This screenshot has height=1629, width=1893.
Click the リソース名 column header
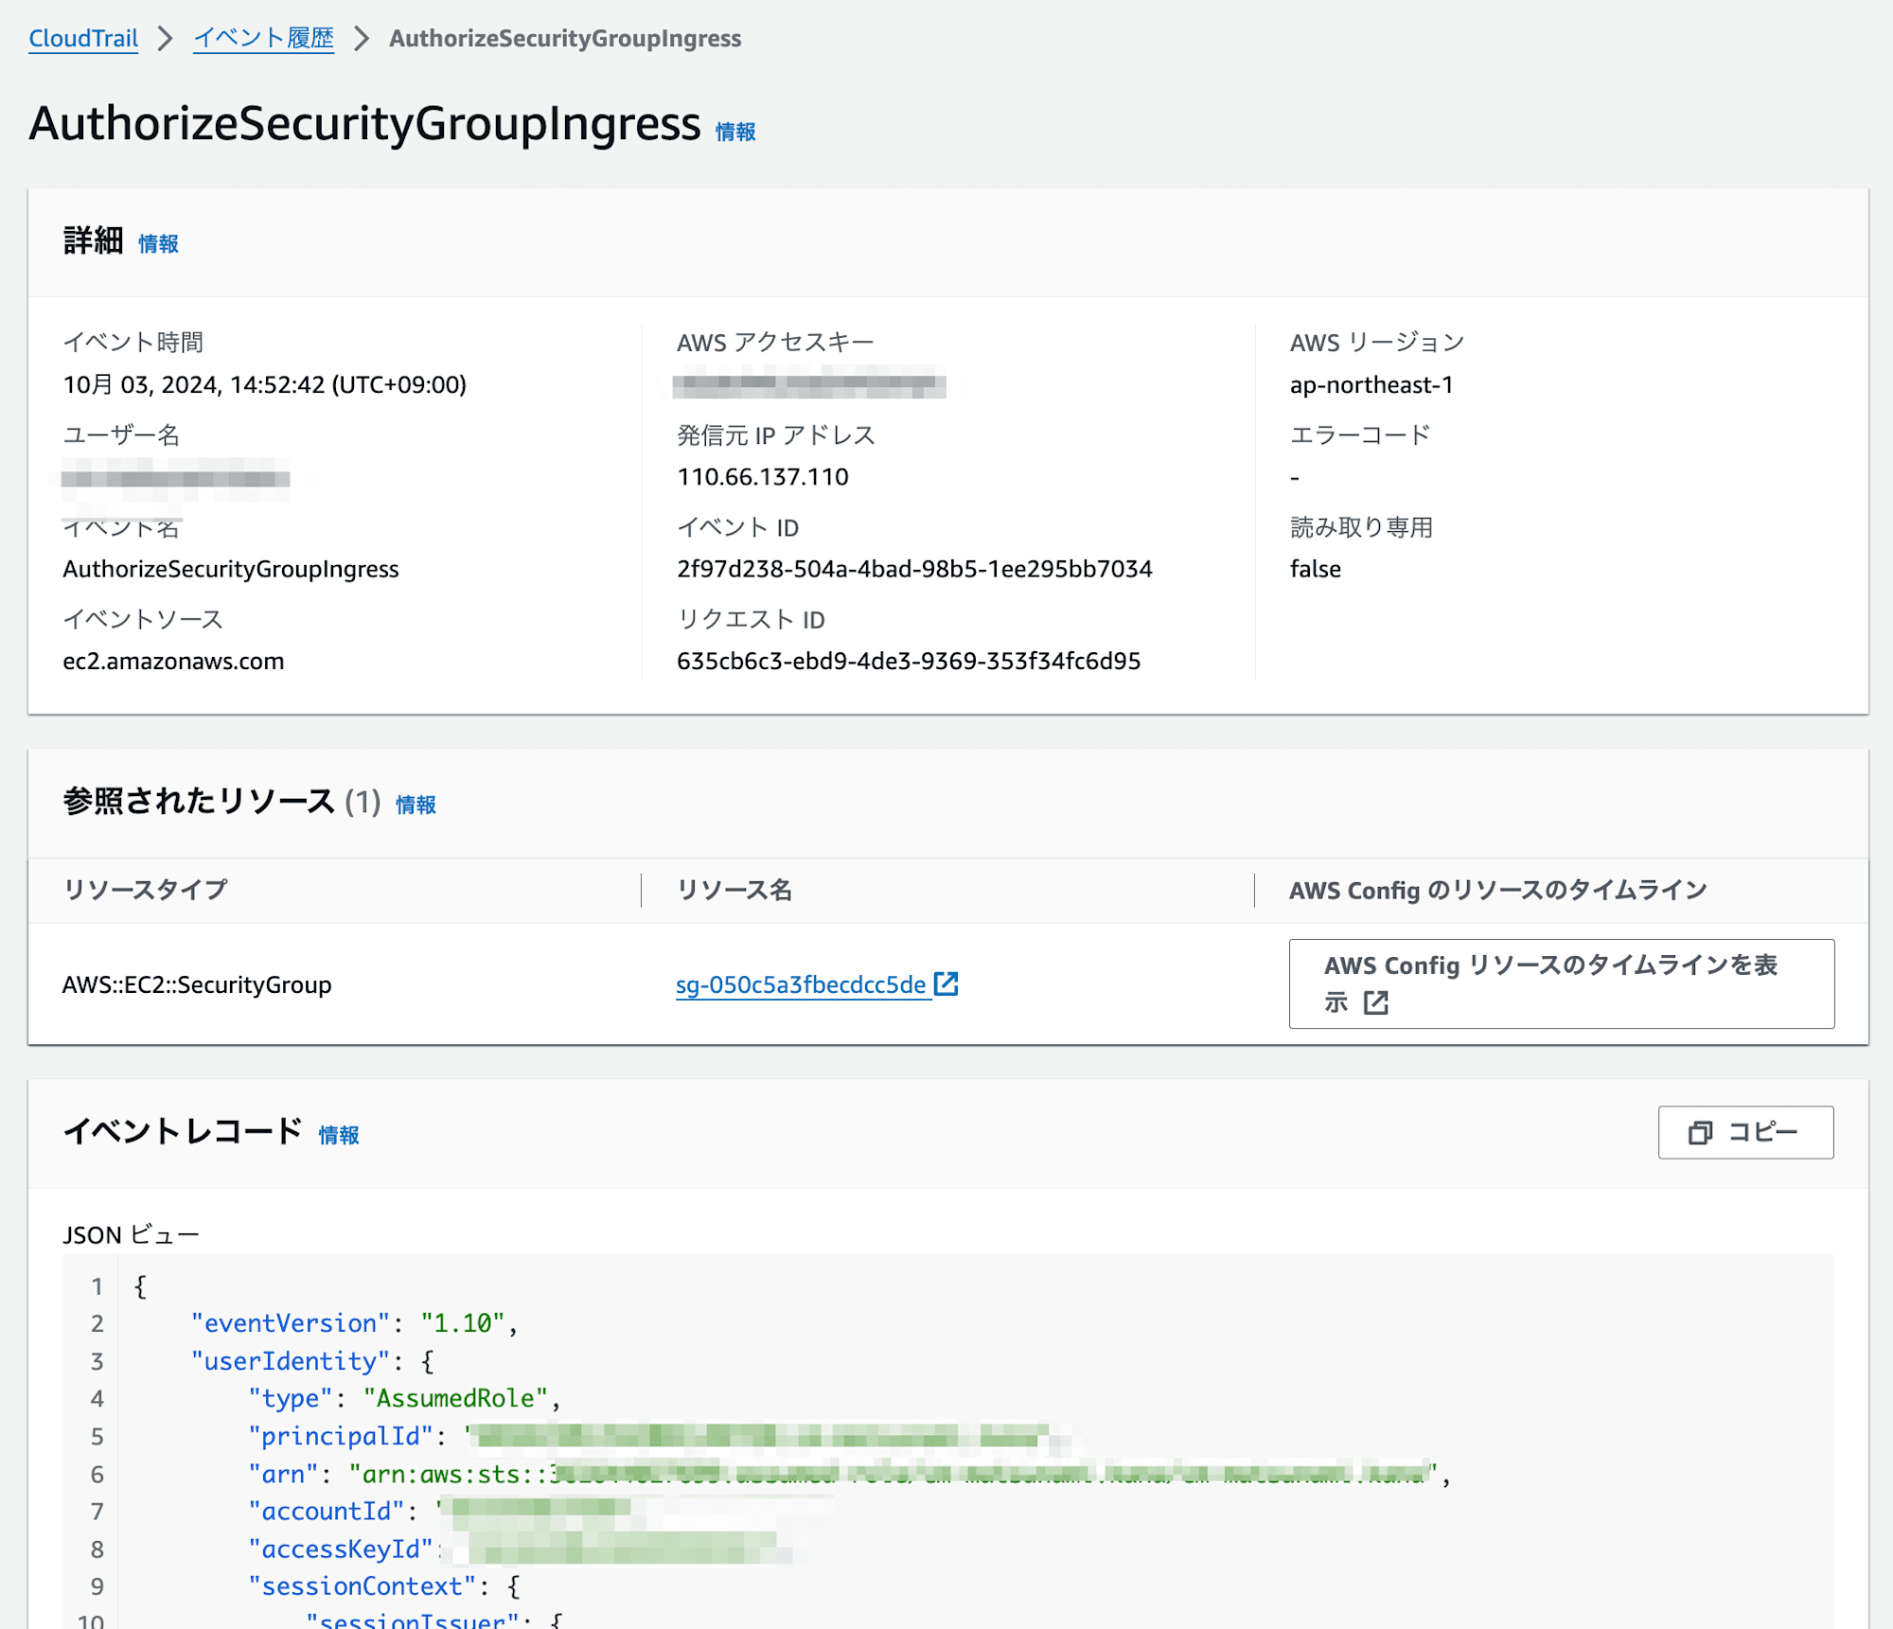click(x=734, y=890)
